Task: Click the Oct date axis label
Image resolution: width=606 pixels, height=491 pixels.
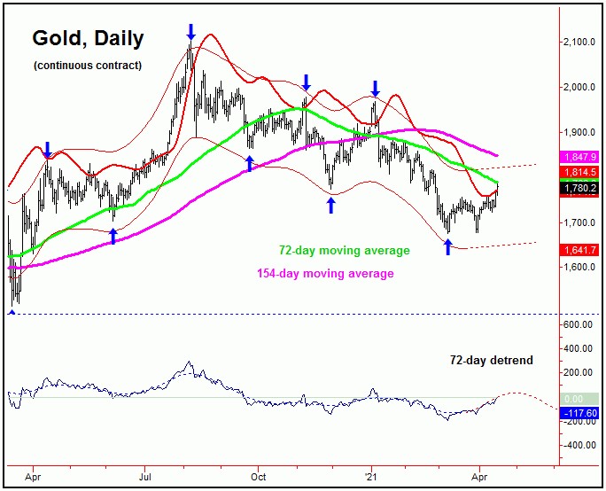Action: pos(258,478)
